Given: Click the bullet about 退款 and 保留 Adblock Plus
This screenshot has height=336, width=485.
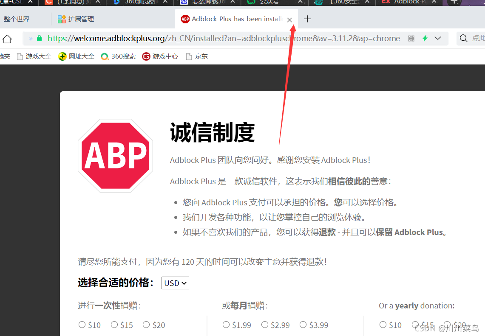Looking at the screenshot, I should tap(315, 232).
